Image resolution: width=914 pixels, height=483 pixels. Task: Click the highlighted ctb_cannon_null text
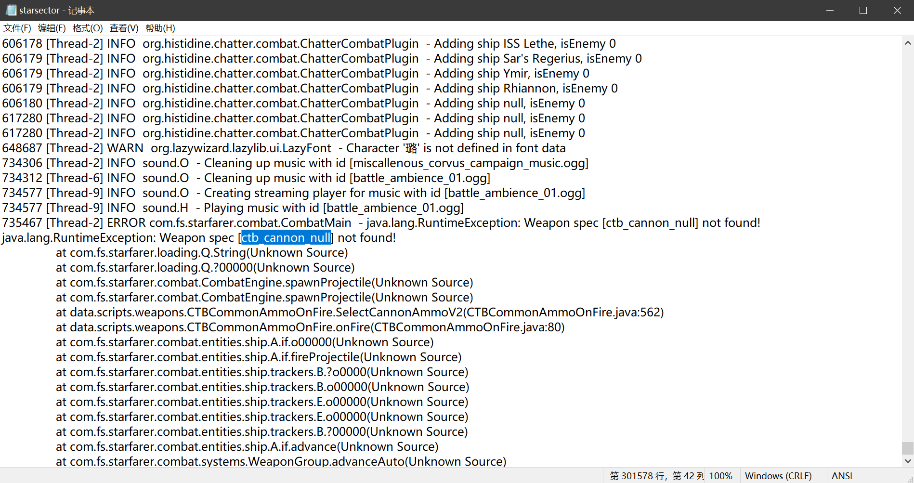click(286, 238)
